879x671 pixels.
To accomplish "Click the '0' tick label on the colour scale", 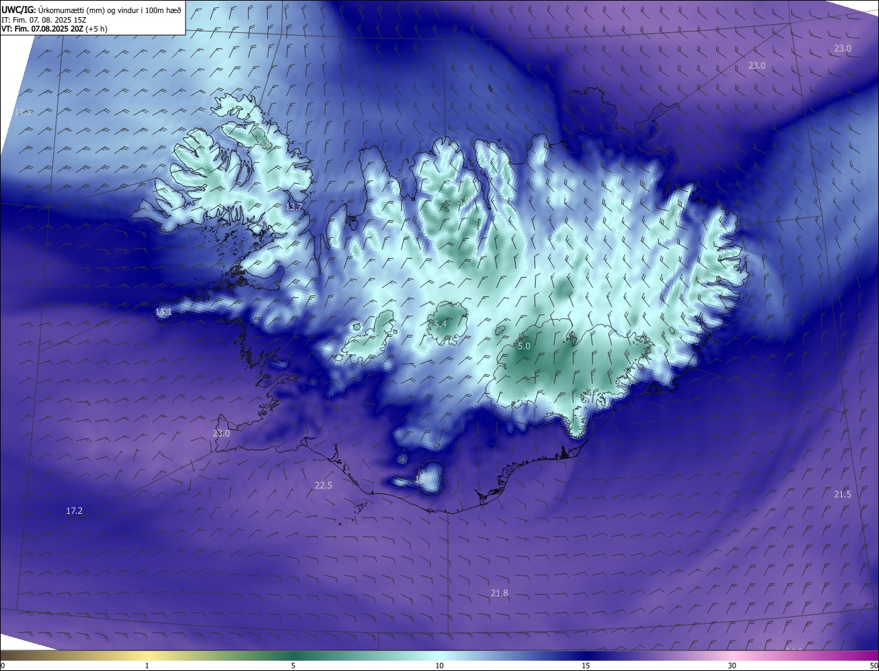I will pos(3,666).
